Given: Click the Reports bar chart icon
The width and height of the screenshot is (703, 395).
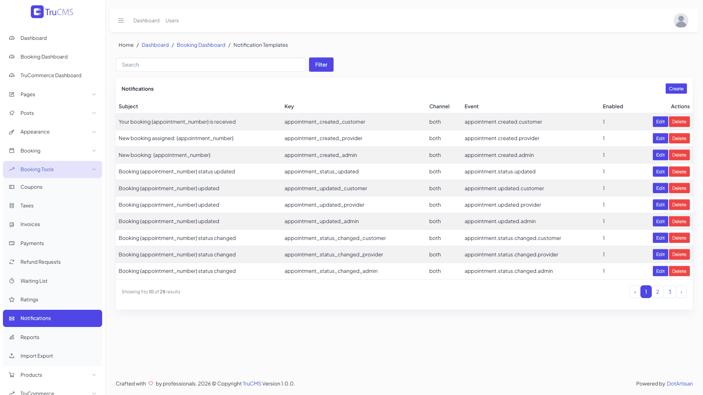Looking at the screenshot, I should pyautogui.click(x=12, y=337).
